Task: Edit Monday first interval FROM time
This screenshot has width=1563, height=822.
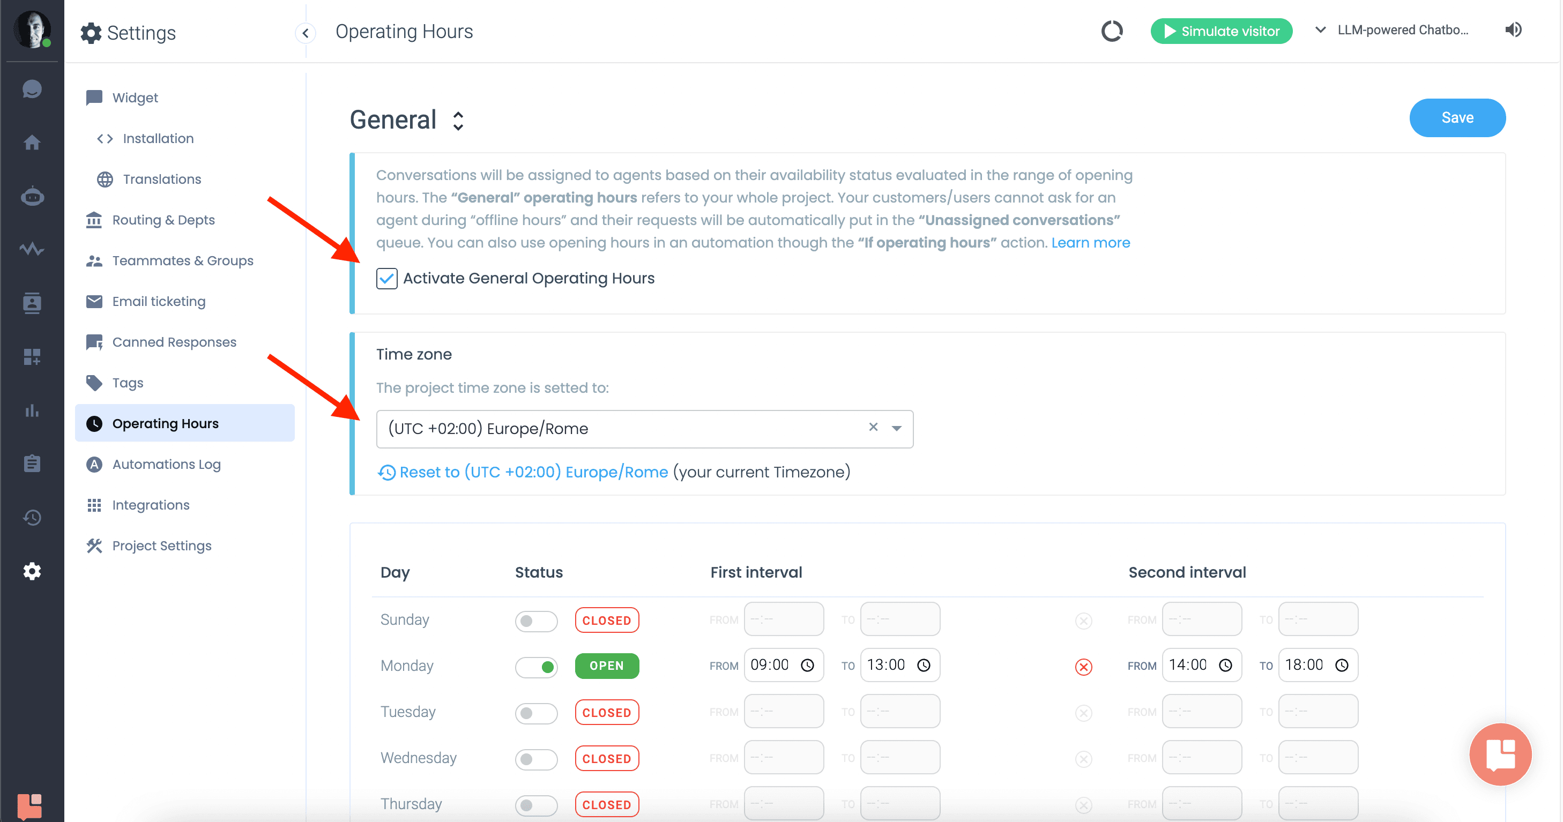Action: click(x=783, y=665)
